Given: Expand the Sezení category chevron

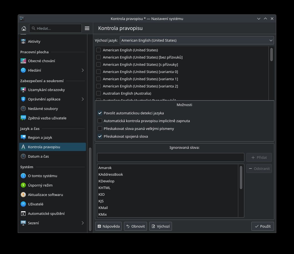Looking at the screenshot, I should click(83, 223).
